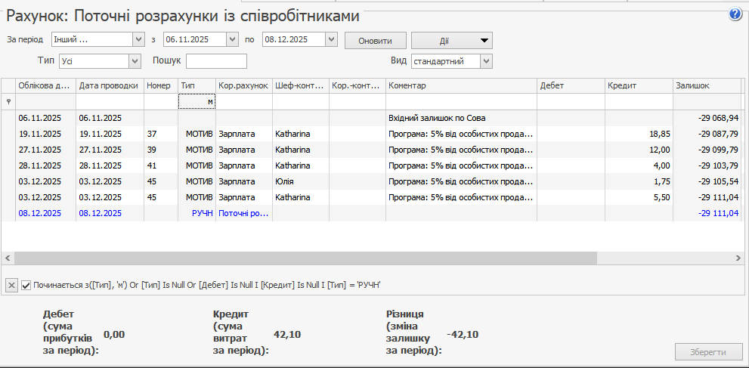The width and height of the screenshot is (749, 368).
Task: Open the end date 08.12.2025 calendar dropdown
Action: pyautogui.click(x=332, y=39)
